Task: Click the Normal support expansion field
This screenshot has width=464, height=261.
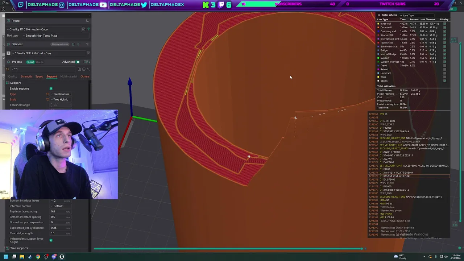Action: [61, 222]
